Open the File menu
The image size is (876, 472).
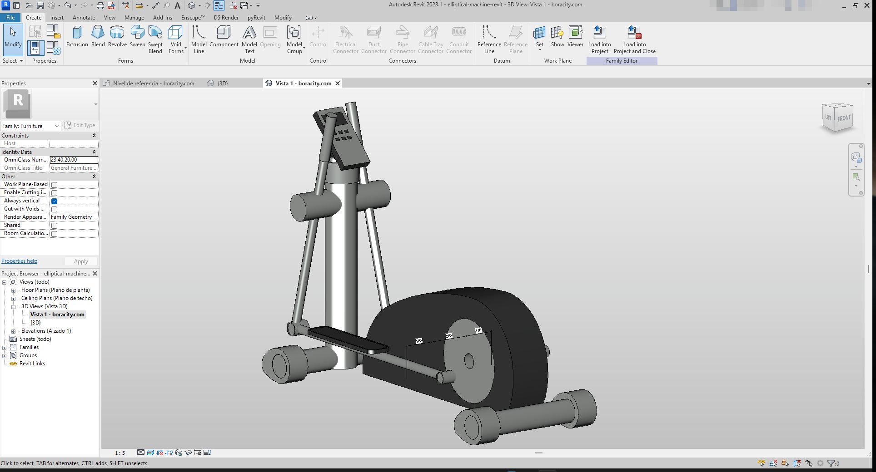(x=10, y=18)
